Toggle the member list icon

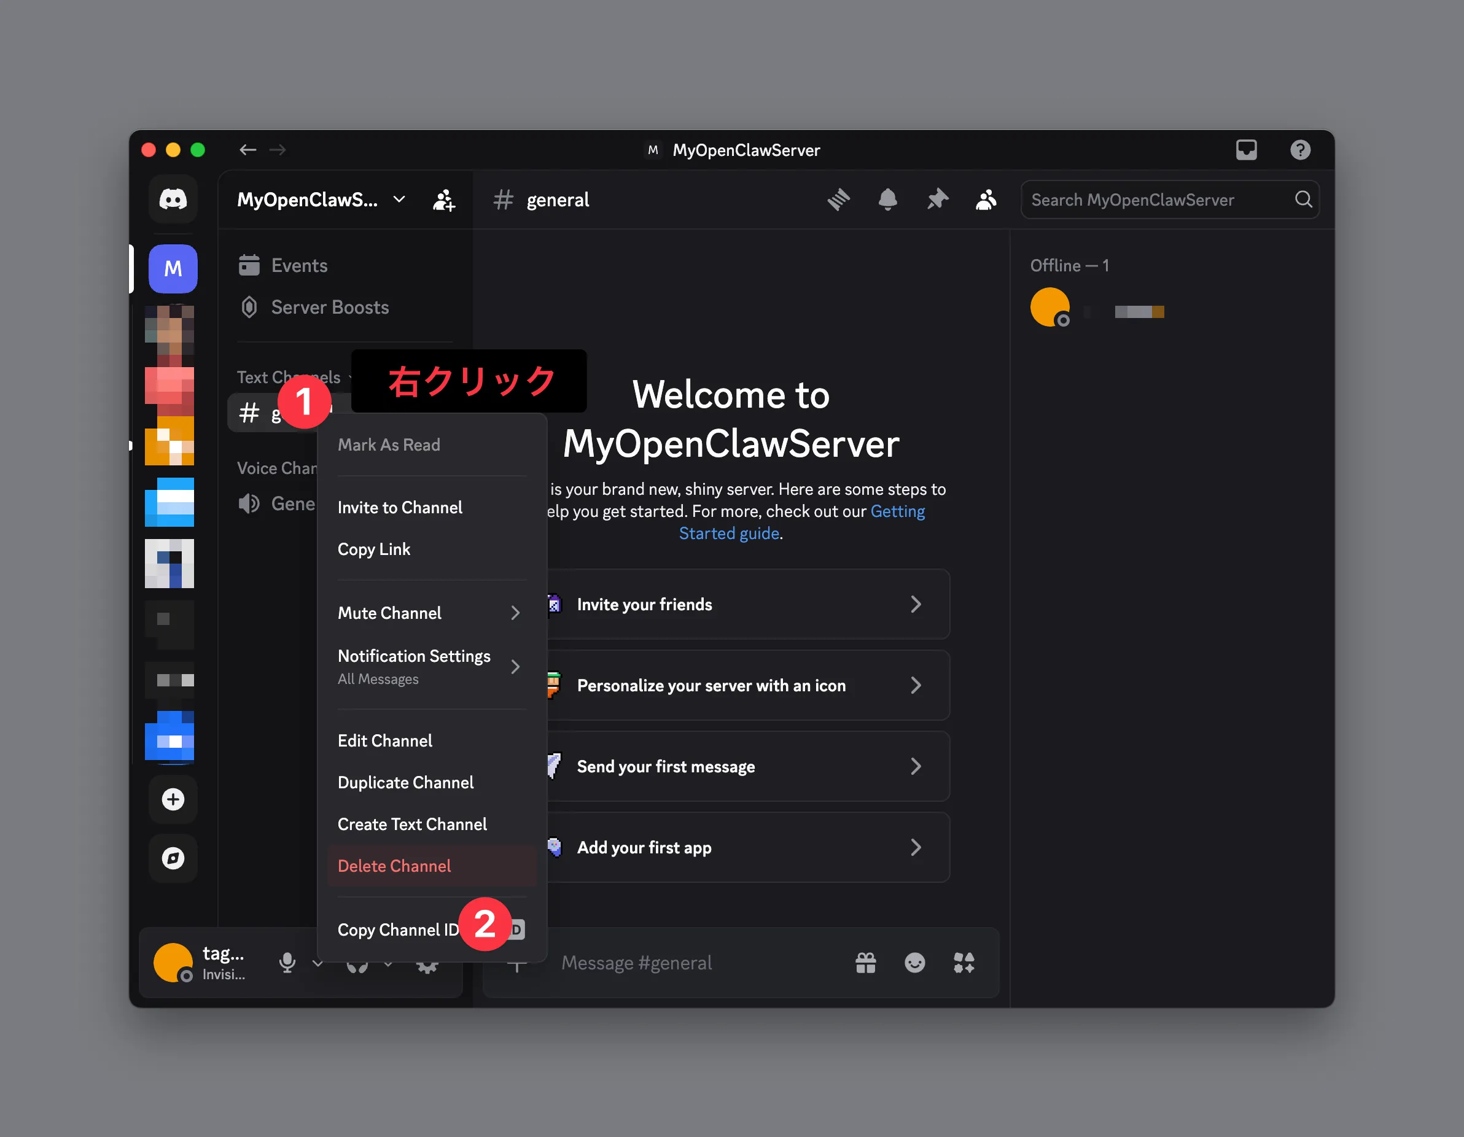point(986,200)
